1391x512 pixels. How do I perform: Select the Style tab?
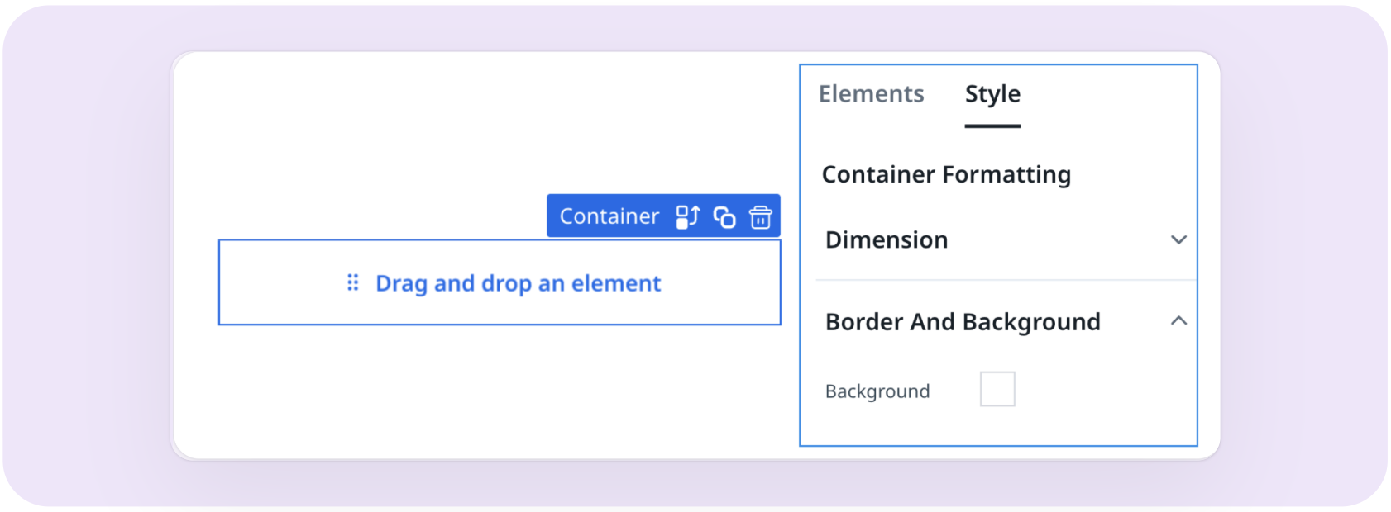[x=992, y=94]
